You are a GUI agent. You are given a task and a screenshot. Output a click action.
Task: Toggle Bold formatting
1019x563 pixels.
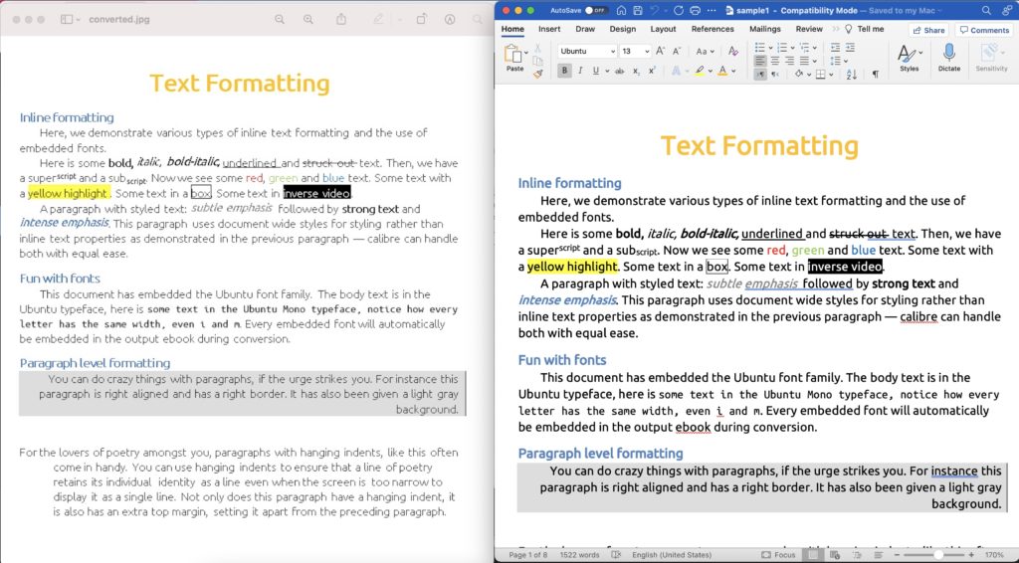565,71
